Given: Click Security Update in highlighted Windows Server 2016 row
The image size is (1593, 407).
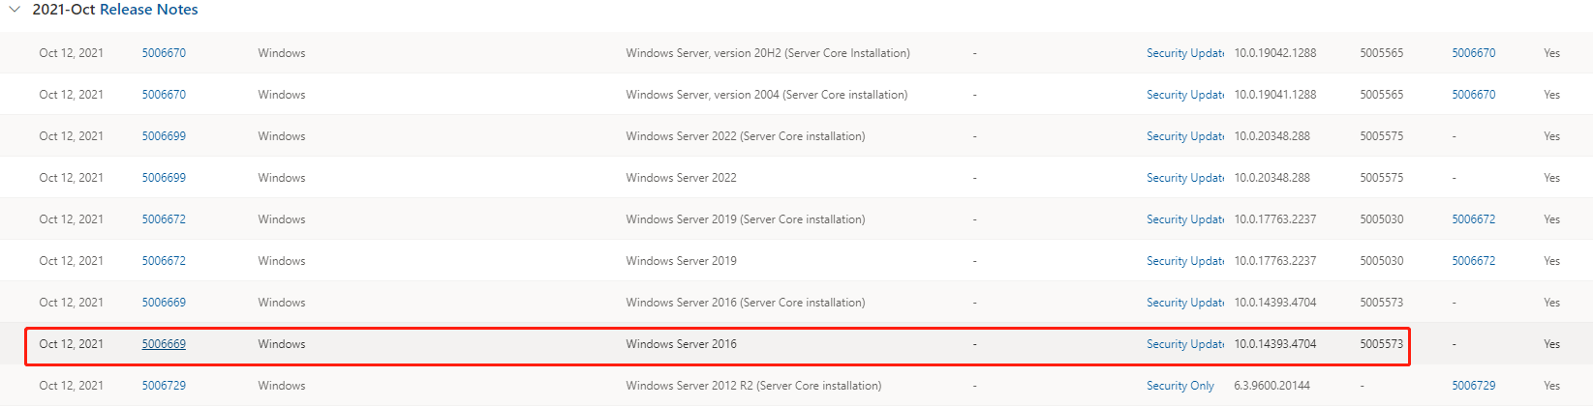Looking at the screenshot, I should pyautogui.click(x=1184, y=344).
